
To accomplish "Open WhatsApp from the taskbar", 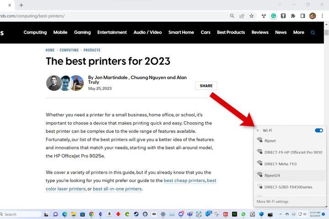I will tap(244, 214).
